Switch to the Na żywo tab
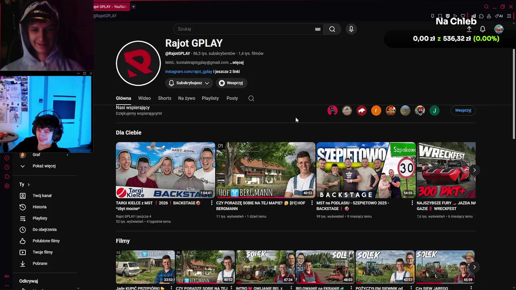This screenshot has height=290, width=516. coord(187,98)
